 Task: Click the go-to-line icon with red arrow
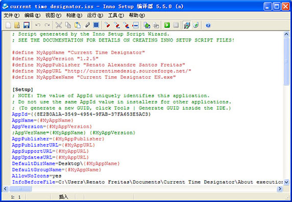point(135,25)
